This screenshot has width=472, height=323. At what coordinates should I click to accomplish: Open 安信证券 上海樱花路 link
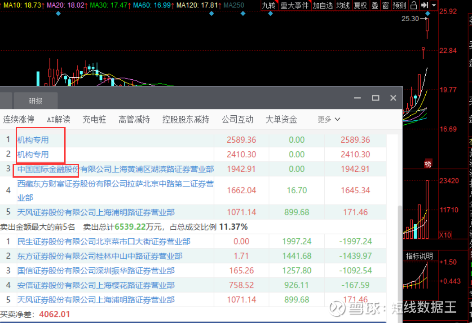96,285
